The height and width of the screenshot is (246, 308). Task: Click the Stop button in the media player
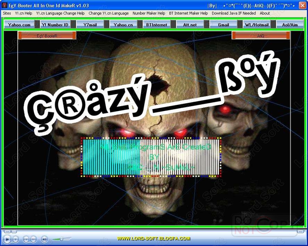point(16,239)
